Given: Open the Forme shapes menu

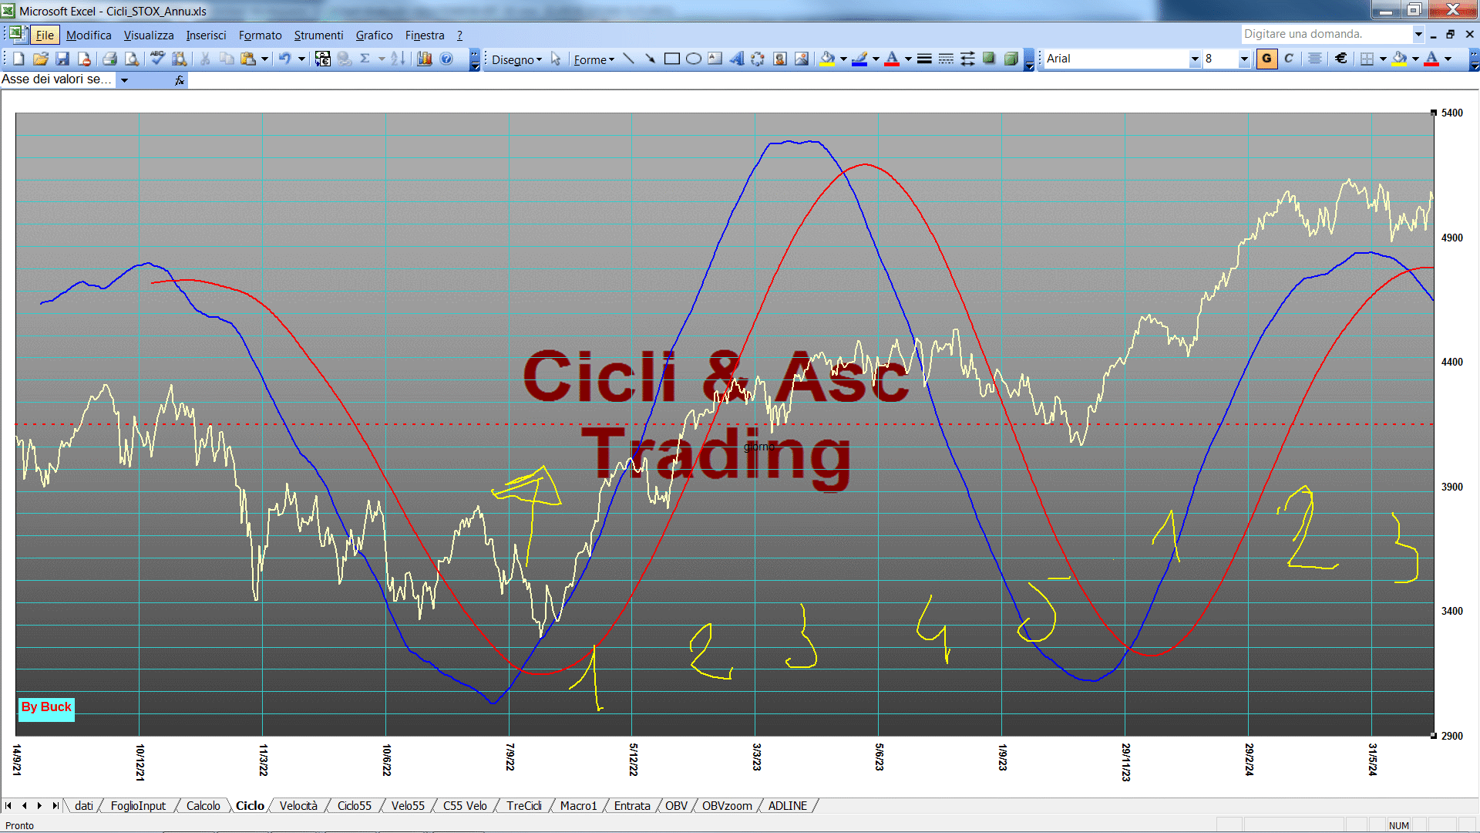Looking at the screenshot, I should [594, 59].
